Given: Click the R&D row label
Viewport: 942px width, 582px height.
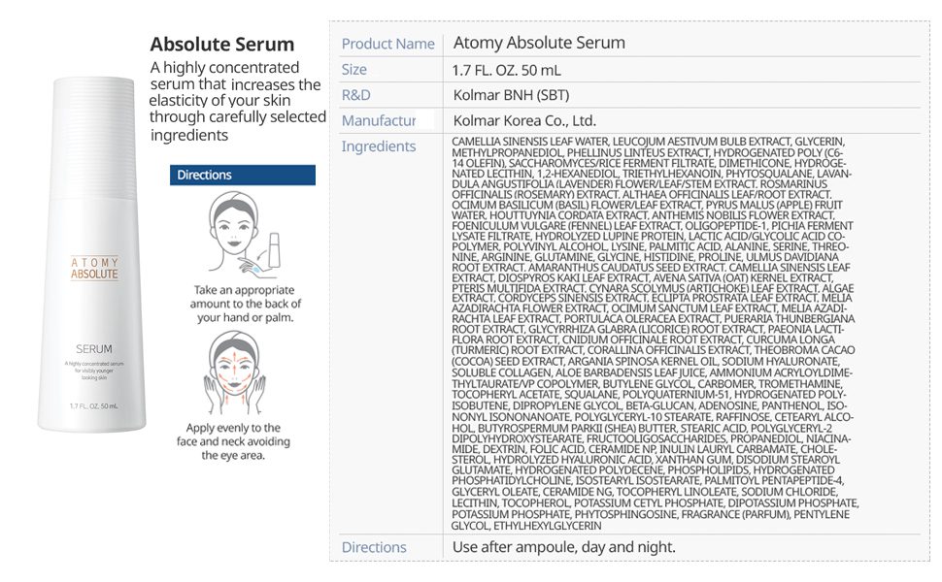Looking at the screenshot, I should click(x=356, y=95).
